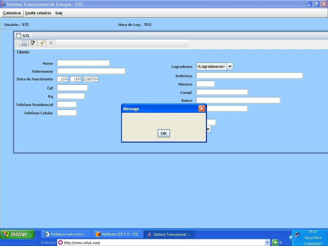The height and width of the screenshot is (246, 328).
Task: Click the Logradouro label text
Action: [182, 67]
